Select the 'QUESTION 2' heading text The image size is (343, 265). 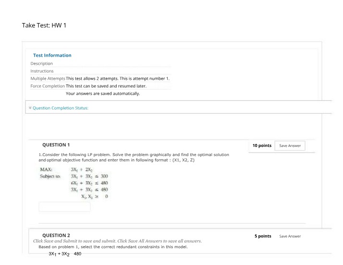pyautogui.click(x=56, y=235)
